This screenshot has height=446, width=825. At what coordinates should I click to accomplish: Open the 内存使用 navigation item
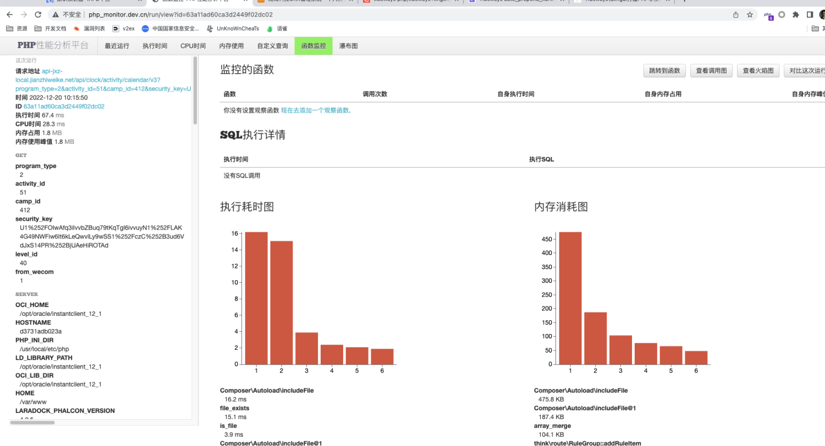(x=231, y=46)
